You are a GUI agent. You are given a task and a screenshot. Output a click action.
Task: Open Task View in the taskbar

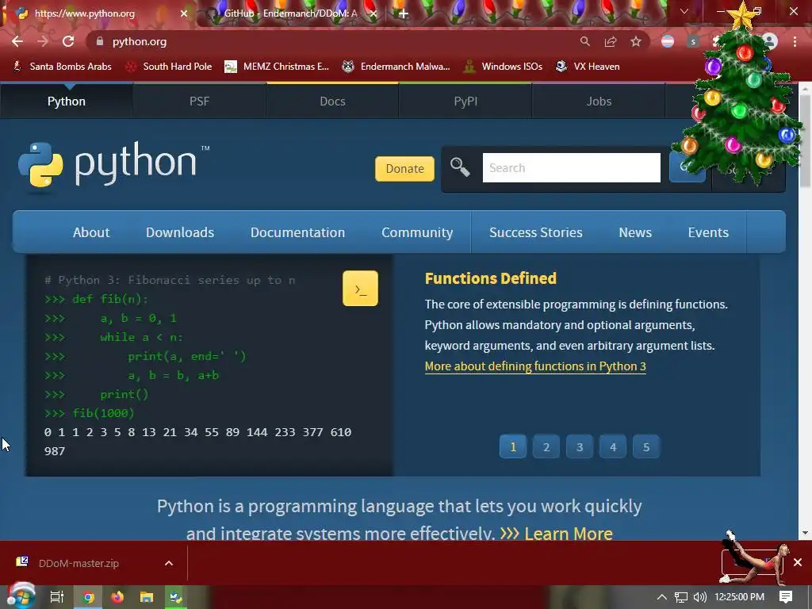57,597
